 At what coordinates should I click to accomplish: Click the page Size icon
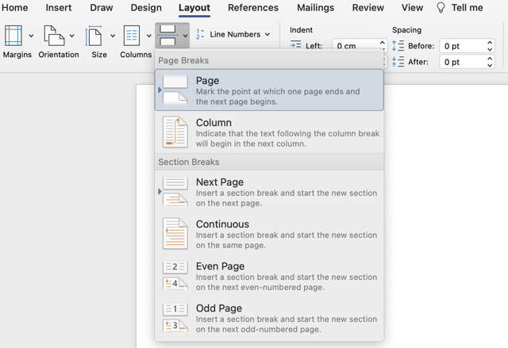94,36
